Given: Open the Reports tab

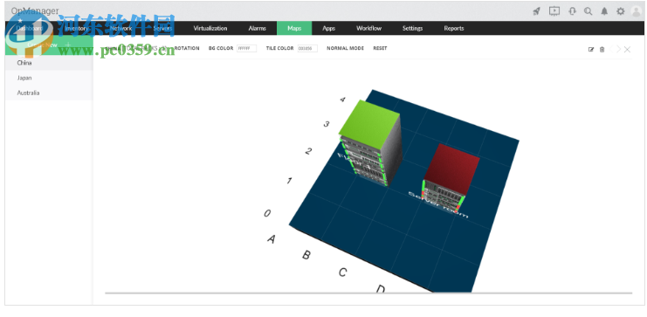Looking at the screenshot, I should [x=454, y=29].
